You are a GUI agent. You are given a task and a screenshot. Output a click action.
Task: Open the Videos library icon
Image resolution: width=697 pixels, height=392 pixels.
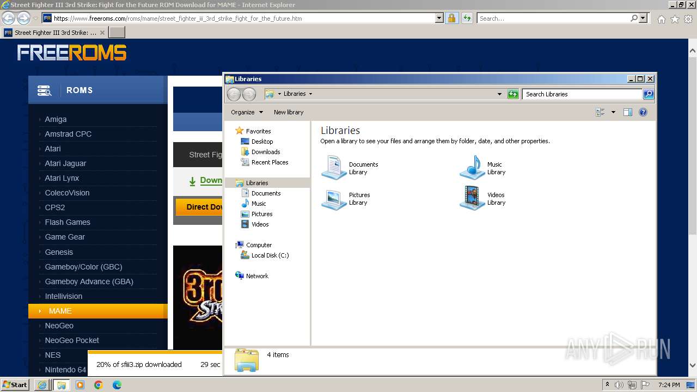pos(472,199)
